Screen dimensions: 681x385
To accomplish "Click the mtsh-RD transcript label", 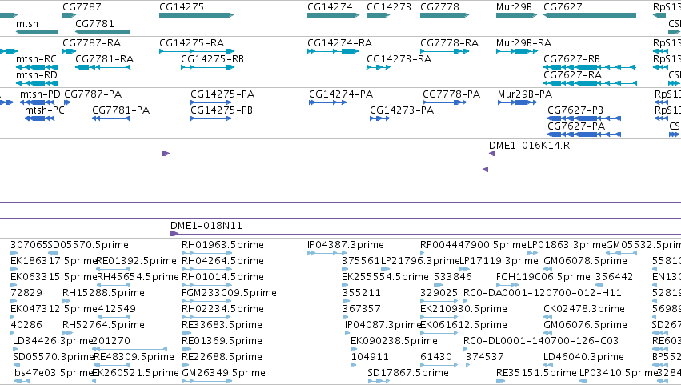I will 37,75.
